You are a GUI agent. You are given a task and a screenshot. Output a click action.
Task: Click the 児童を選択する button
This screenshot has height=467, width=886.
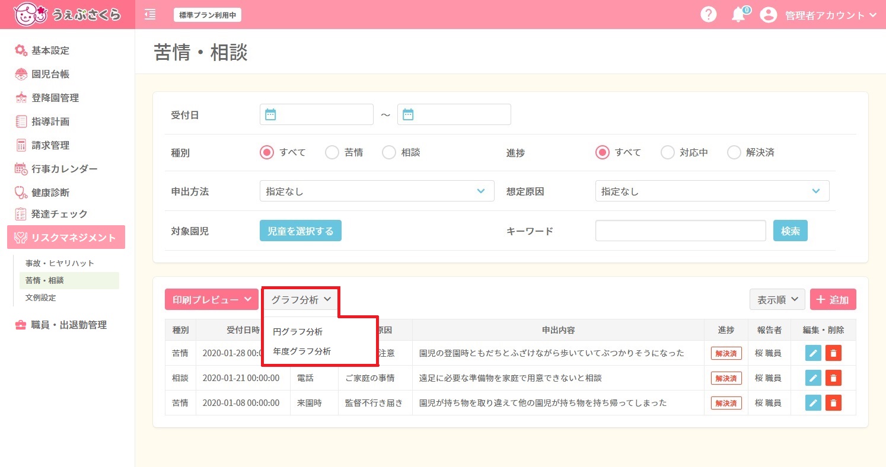pyautogui.click(x=301, y=231)
